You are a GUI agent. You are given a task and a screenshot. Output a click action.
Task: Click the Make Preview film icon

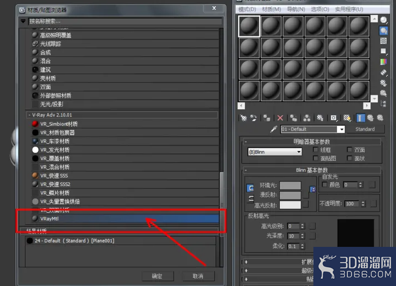[x=384, y=73]
